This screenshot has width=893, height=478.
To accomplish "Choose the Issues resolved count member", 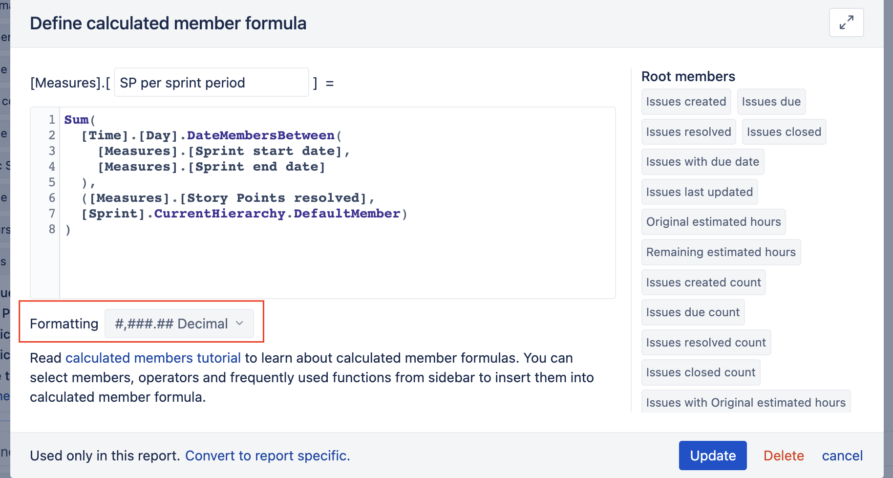I will 706,343.
